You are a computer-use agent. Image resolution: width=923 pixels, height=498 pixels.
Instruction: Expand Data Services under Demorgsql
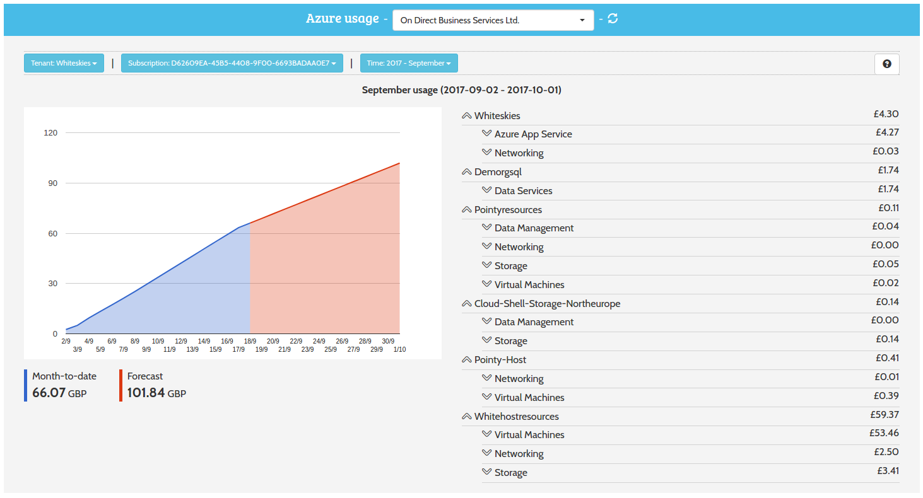pos(486,190)
